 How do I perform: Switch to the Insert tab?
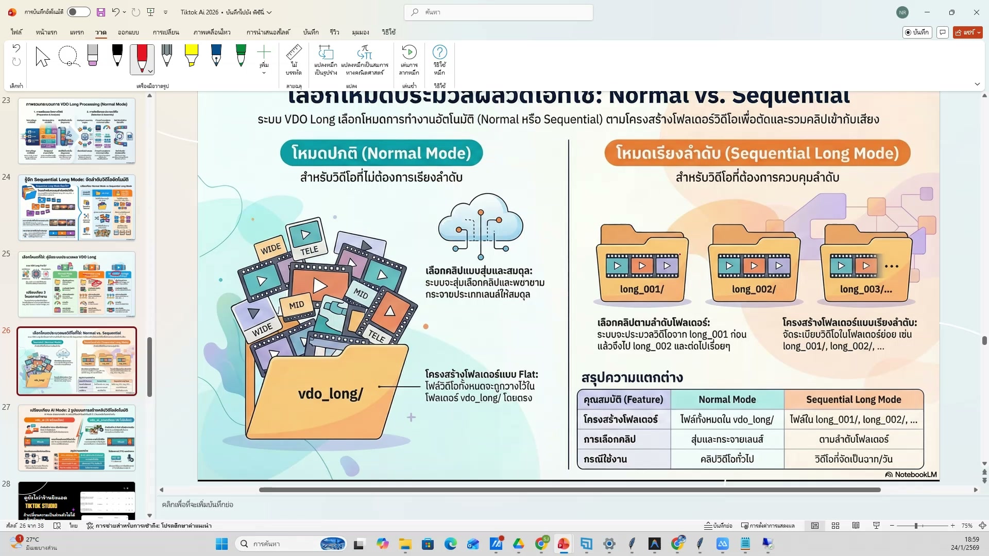point(77,32)
